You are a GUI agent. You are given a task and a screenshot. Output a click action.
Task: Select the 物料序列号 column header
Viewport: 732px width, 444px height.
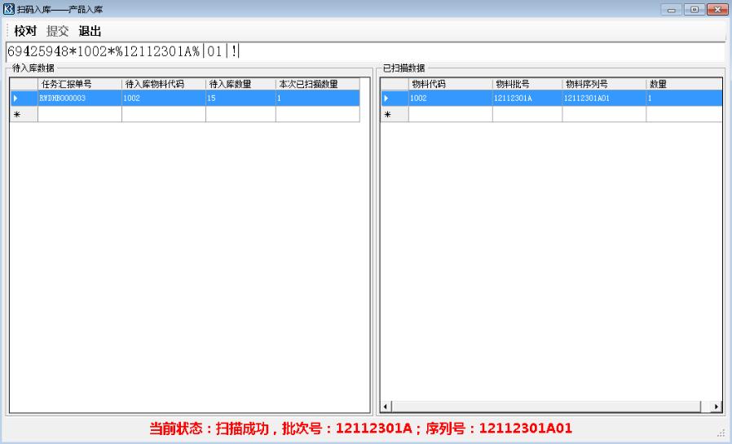(x=605, y=84)
